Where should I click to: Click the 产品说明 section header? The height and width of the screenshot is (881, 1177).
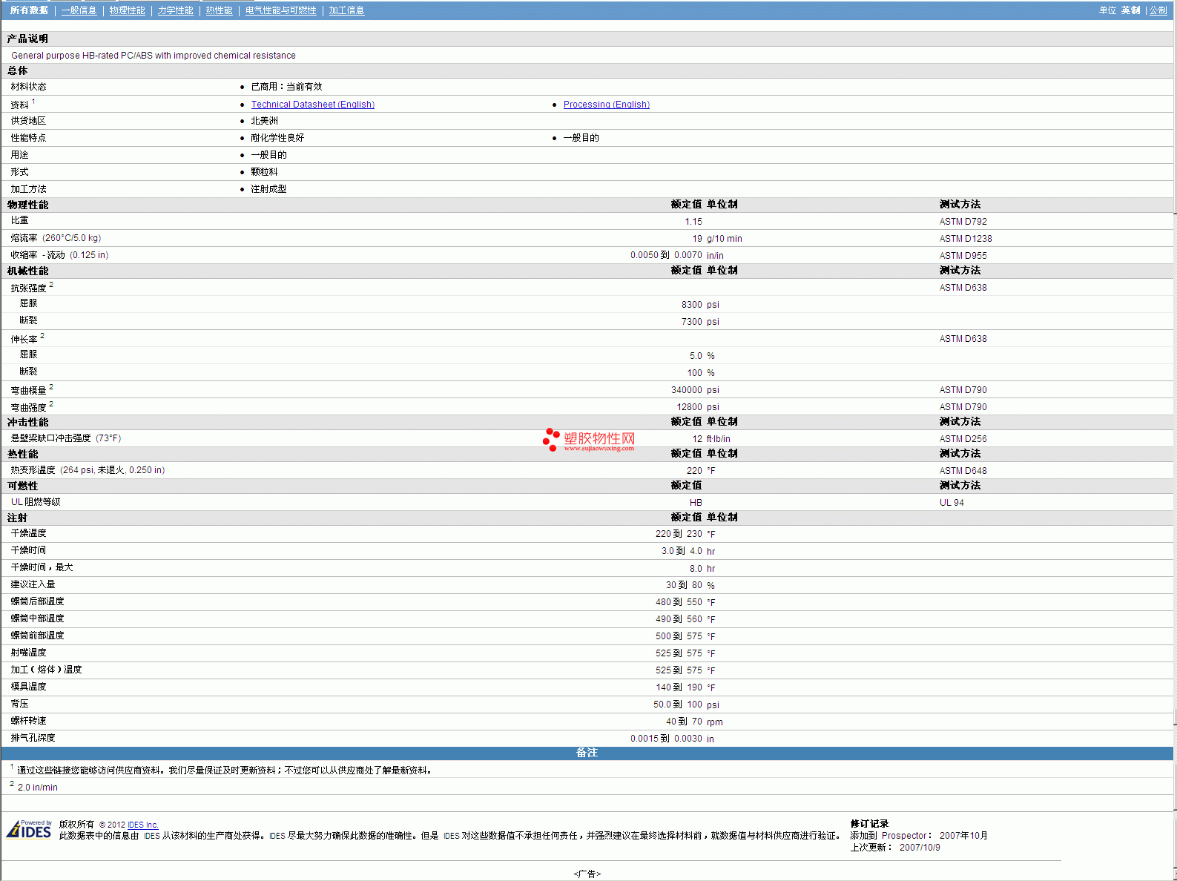click(27, 39)
